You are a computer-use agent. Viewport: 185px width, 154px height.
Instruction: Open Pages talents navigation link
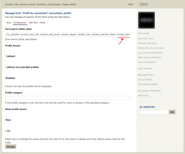[69, 4]
